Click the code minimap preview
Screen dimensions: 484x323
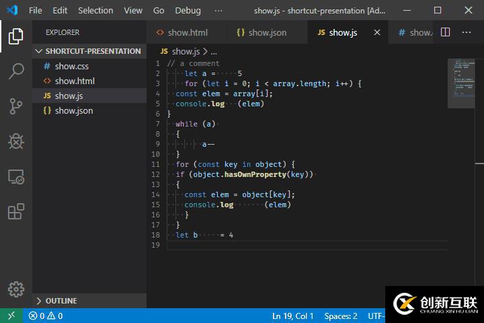[x=461, y=83]
